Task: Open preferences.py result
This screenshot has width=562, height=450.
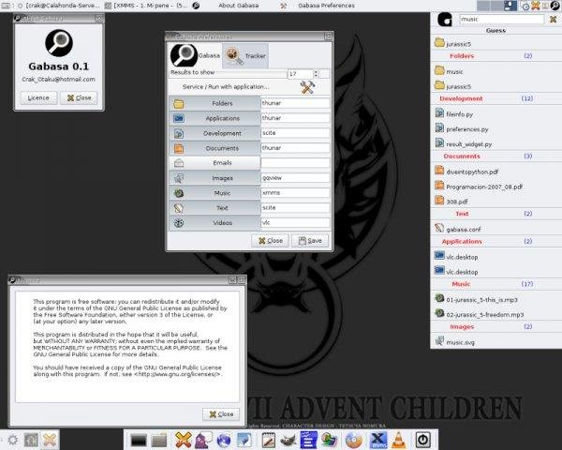Action: (x=462, y=128)
